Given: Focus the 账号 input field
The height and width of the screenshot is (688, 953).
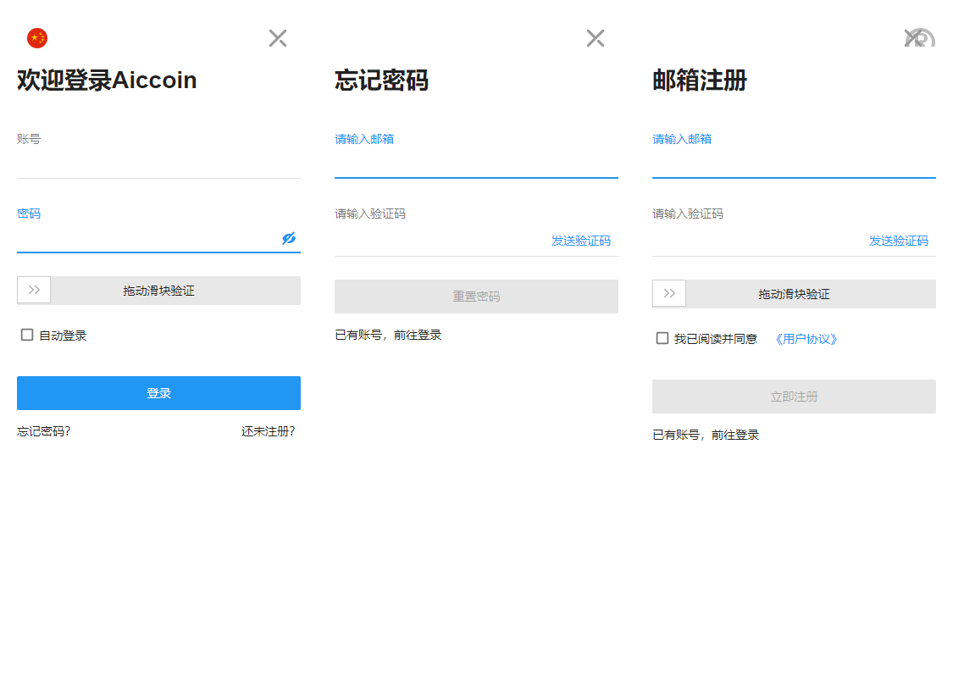Looking at the screenshot, I should [158, 164].
